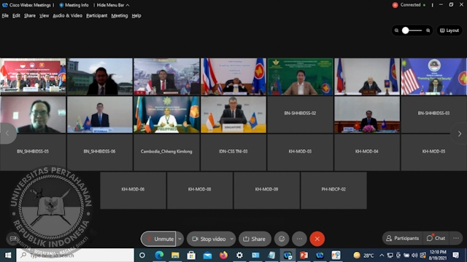Click the Share button
The image size is (467, 262).
click(x=255, y=239)
